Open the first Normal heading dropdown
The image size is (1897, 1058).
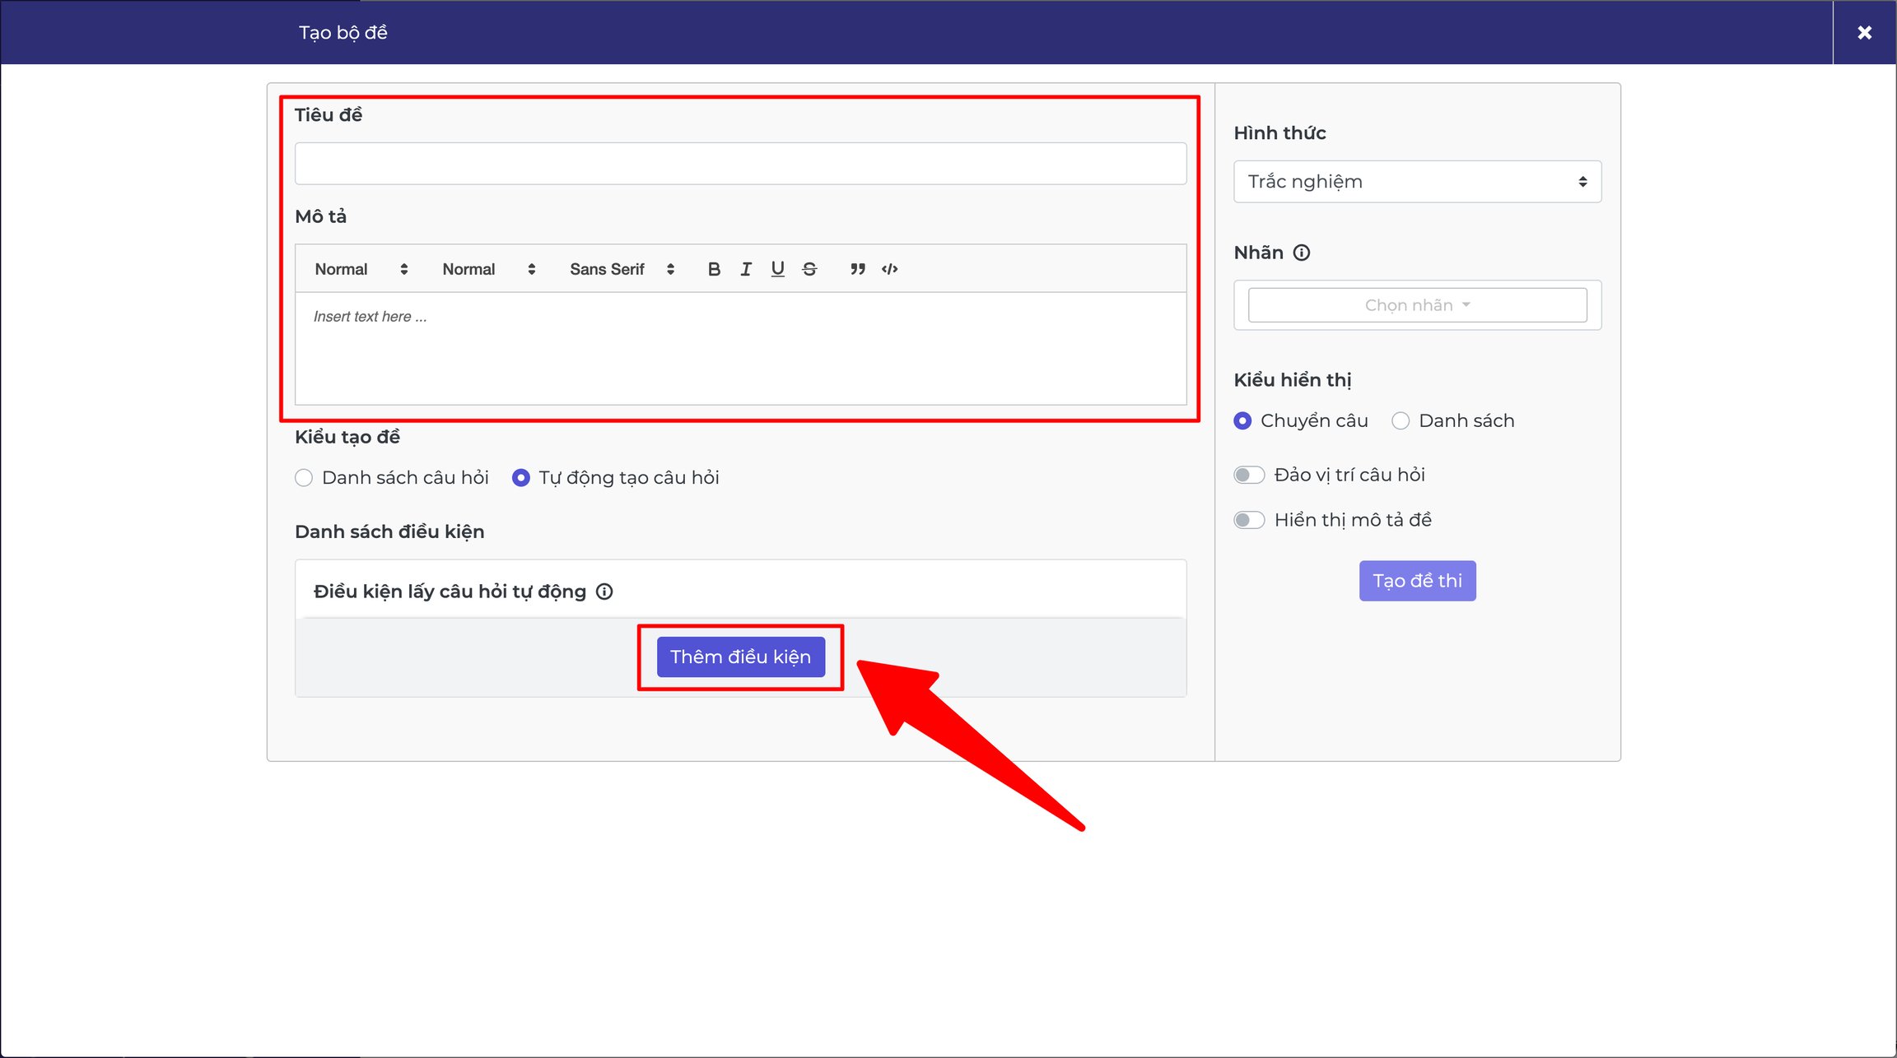(361, 269)
